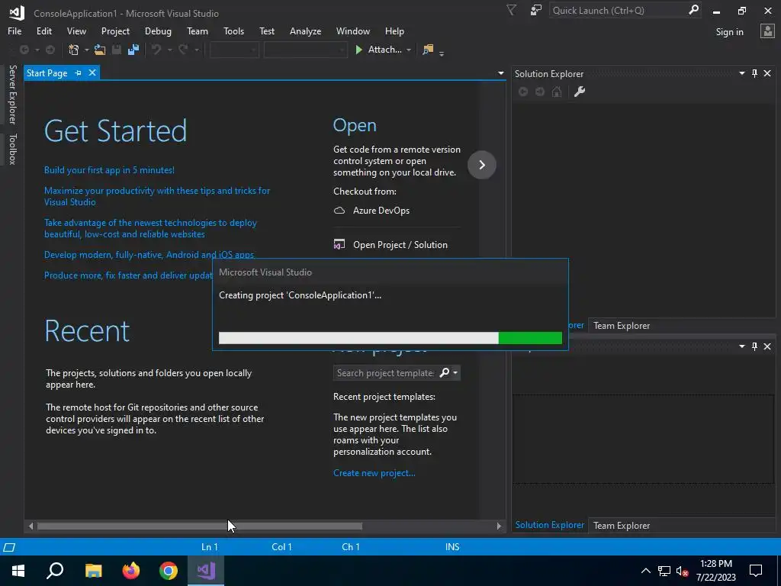This screenshot has width=781, height=586.
Task: Open the notifications flag icon in title bar
Action: tap(512, 10)
